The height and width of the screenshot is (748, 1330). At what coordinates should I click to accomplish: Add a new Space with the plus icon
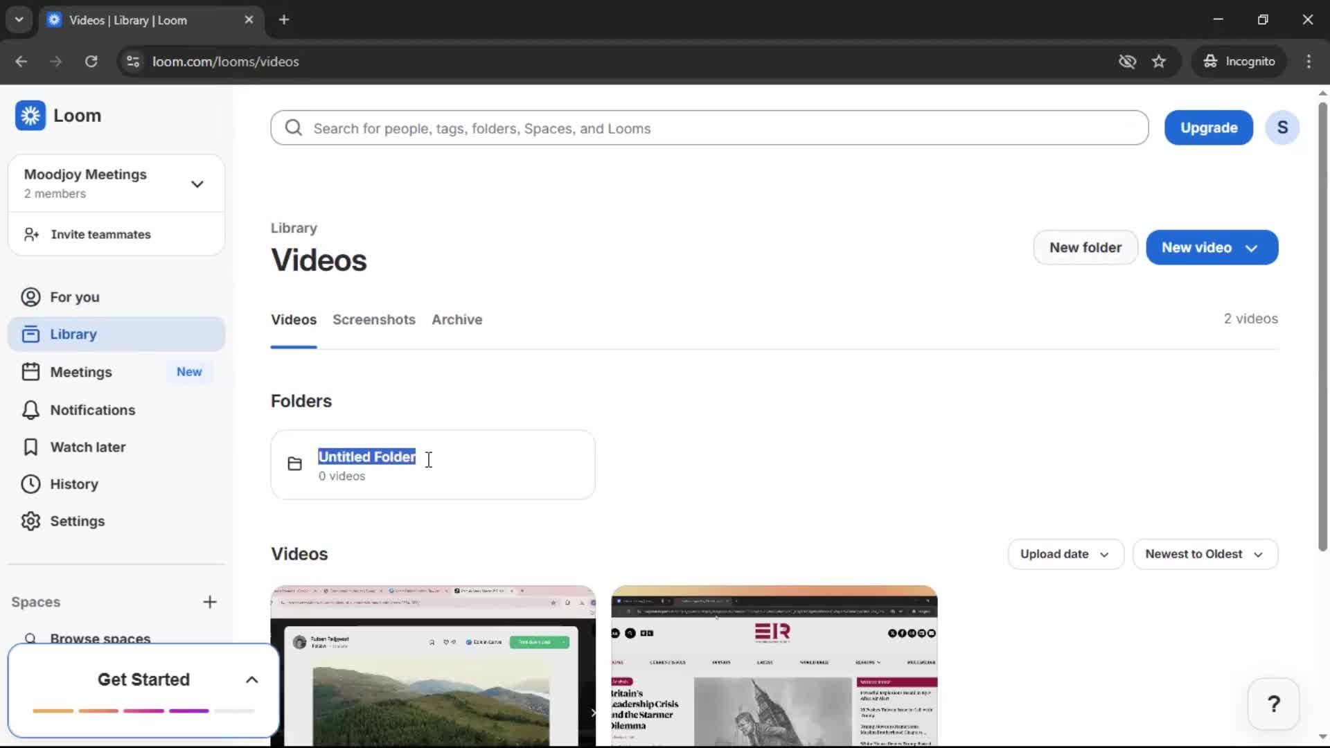[x=210, y=602]
